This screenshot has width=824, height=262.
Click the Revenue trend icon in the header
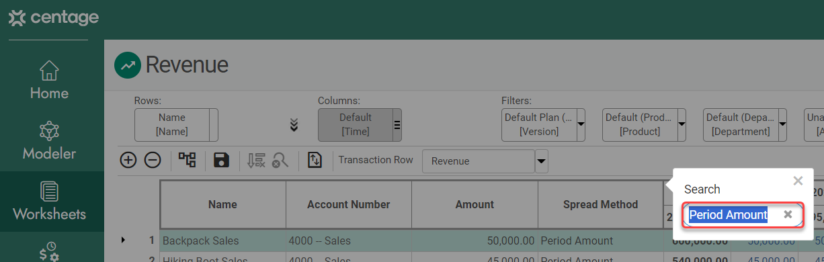click(128, 65)
